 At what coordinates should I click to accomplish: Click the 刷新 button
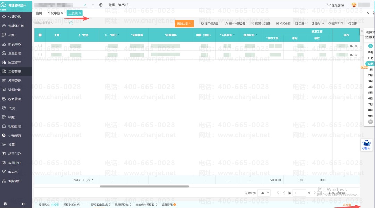353,24
